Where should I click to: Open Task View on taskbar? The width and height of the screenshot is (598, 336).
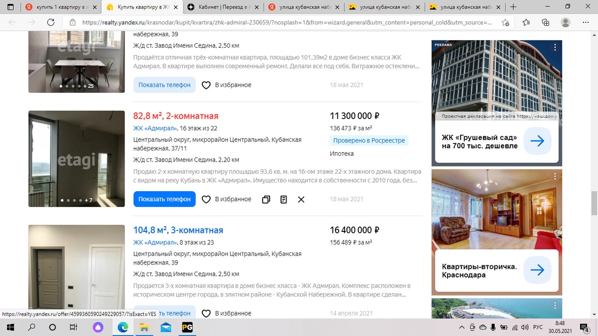click(73, 327)
